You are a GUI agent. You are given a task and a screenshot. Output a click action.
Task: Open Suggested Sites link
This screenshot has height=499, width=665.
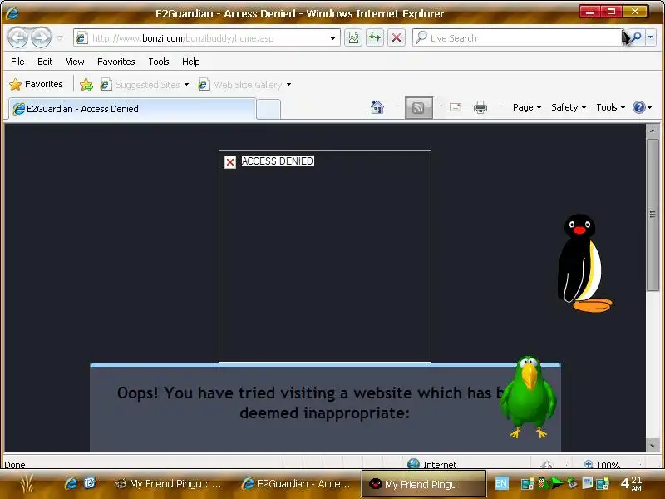pyautogui.click(x=140, y=85)
